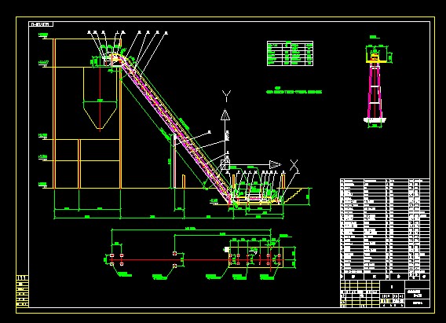Select the yellow staircase right of the pit
This screenshot has width=446, height=323.
click(x=293, y=196)
